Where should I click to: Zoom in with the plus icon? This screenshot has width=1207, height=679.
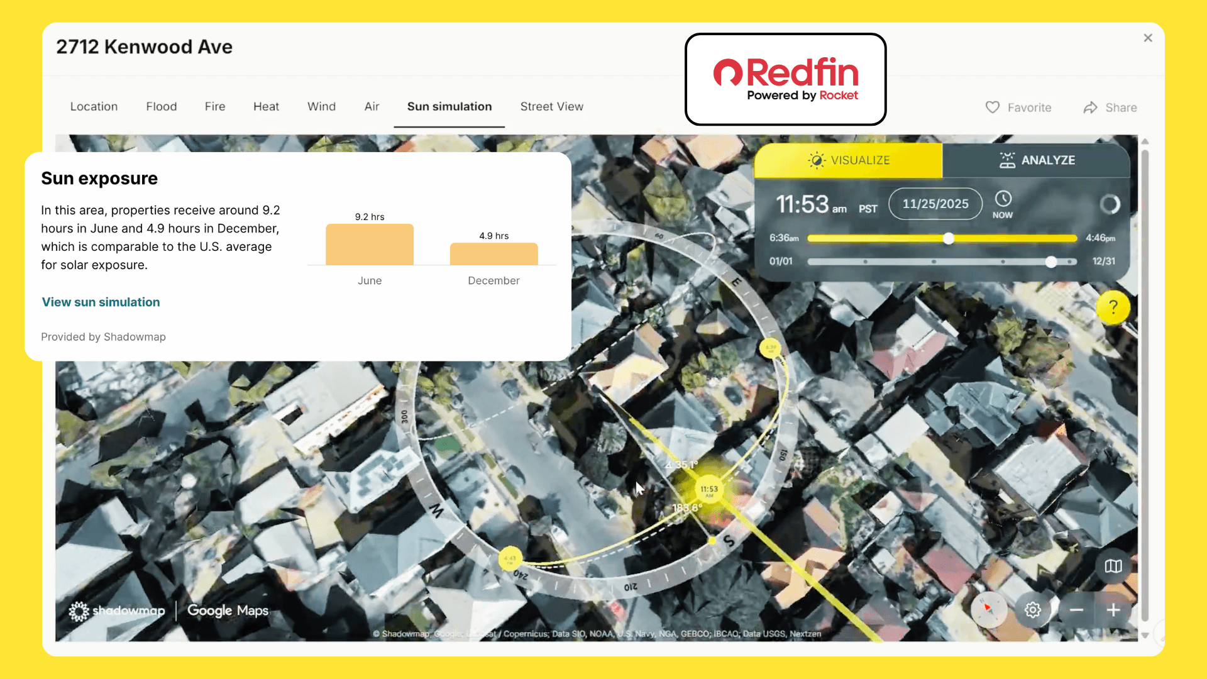1113,610
